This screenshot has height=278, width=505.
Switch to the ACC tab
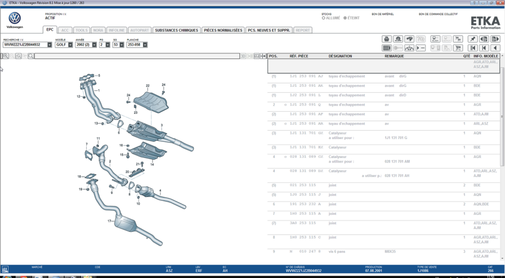coord(65,30)
